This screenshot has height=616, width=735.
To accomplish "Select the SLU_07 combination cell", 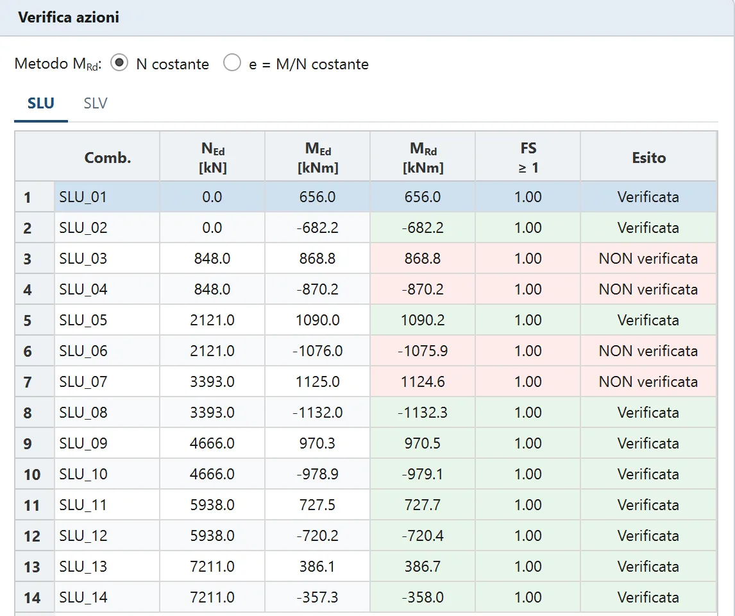I will (x=107, y=382).
